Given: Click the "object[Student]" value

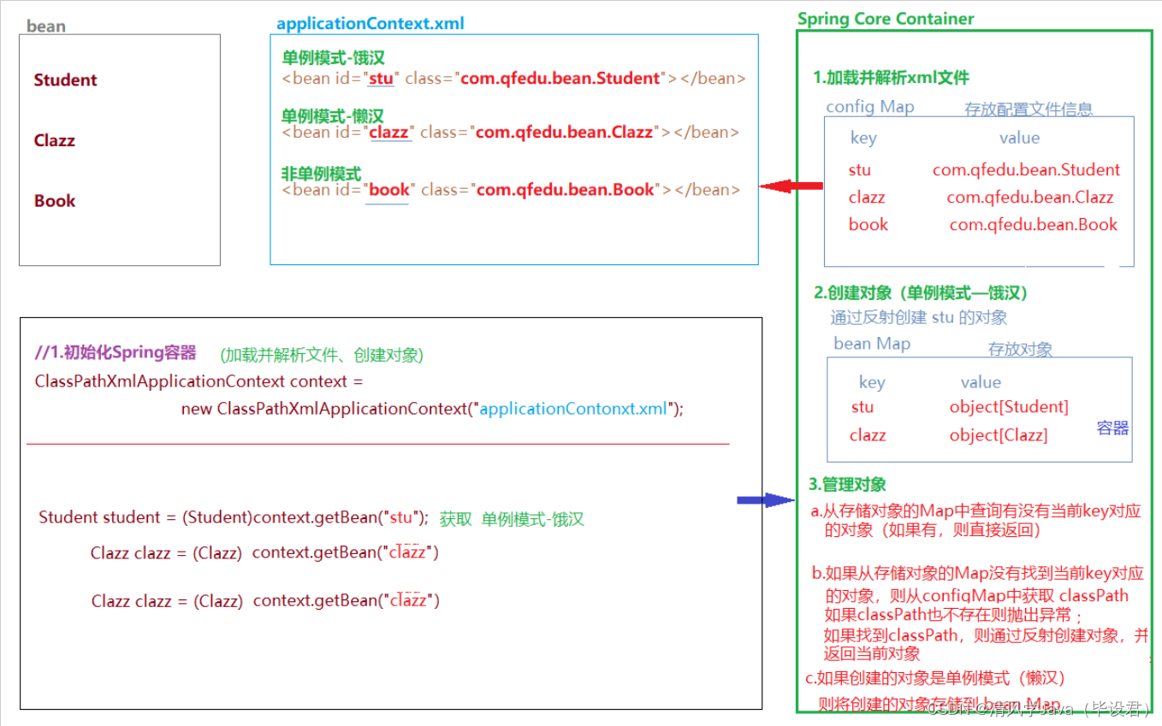Looking at the screenshot, I should (1009, 407).
